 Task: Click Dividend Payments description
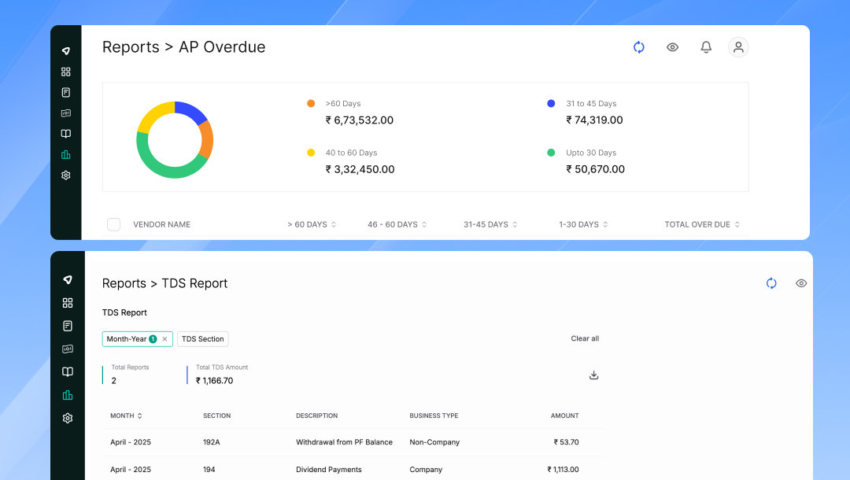click(x=328, y=470)
